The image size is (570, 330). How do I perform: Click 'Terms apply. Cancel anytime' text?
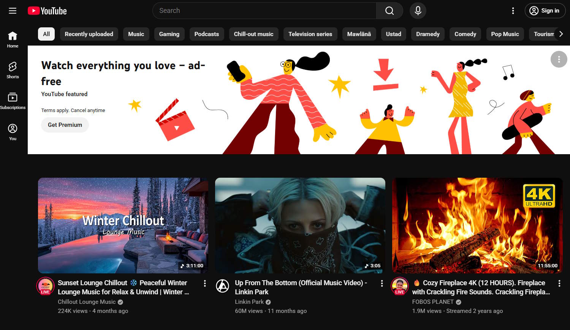(x=73, y=111)
